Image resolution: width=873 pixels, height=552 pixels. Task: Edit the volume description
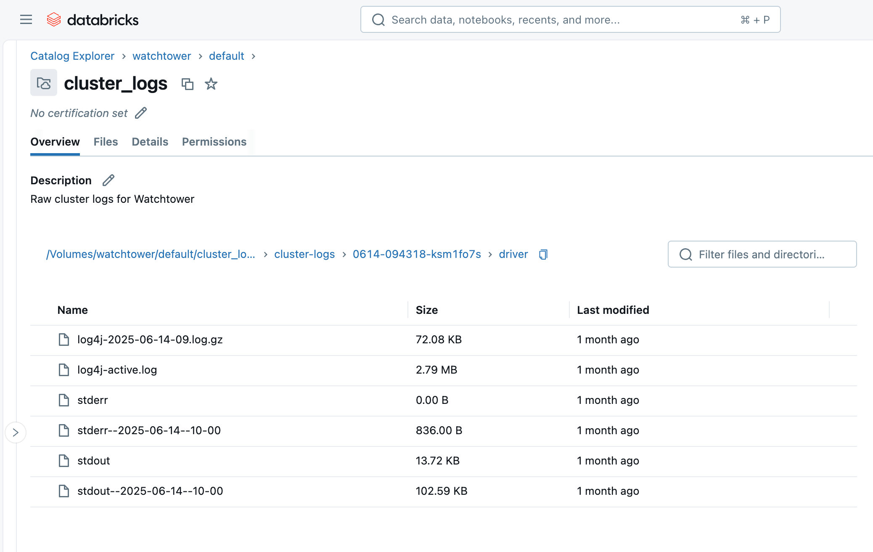[108, 180]
